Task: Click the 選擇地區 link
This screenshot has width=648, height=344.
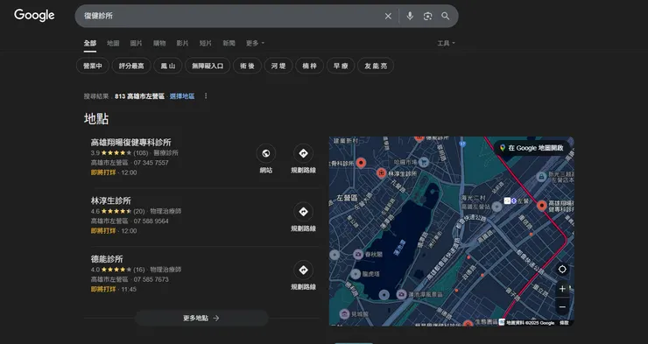Action: [182, 96]
